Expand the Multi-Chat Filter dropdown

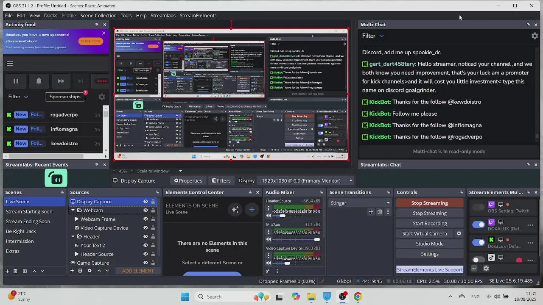coord(373,36)
